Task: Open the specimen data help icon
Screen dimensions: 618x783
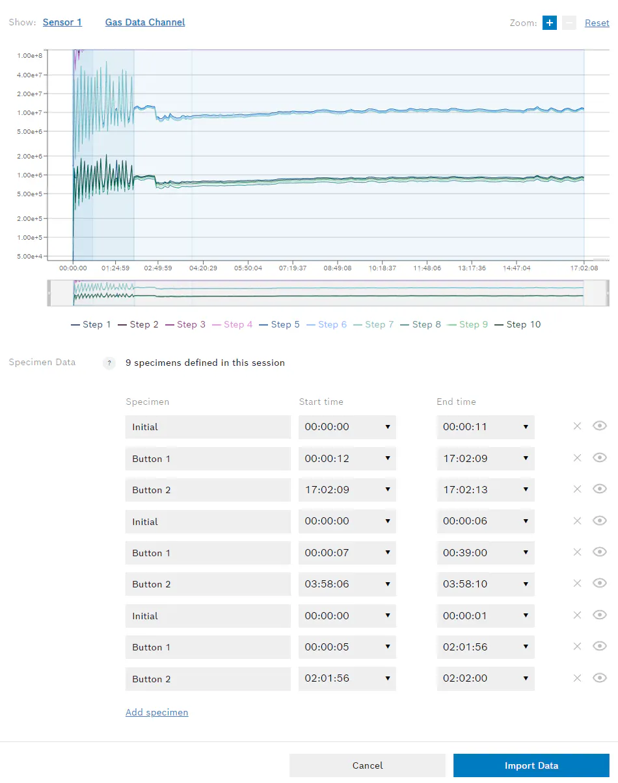Action: 109,363
